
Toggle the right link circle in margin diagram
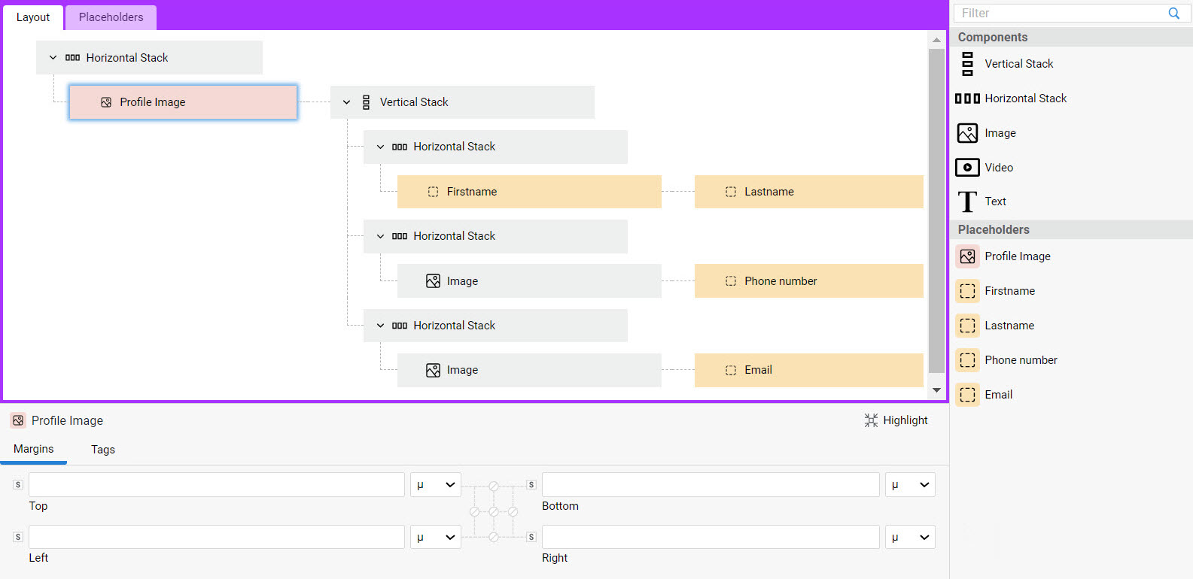513,511
